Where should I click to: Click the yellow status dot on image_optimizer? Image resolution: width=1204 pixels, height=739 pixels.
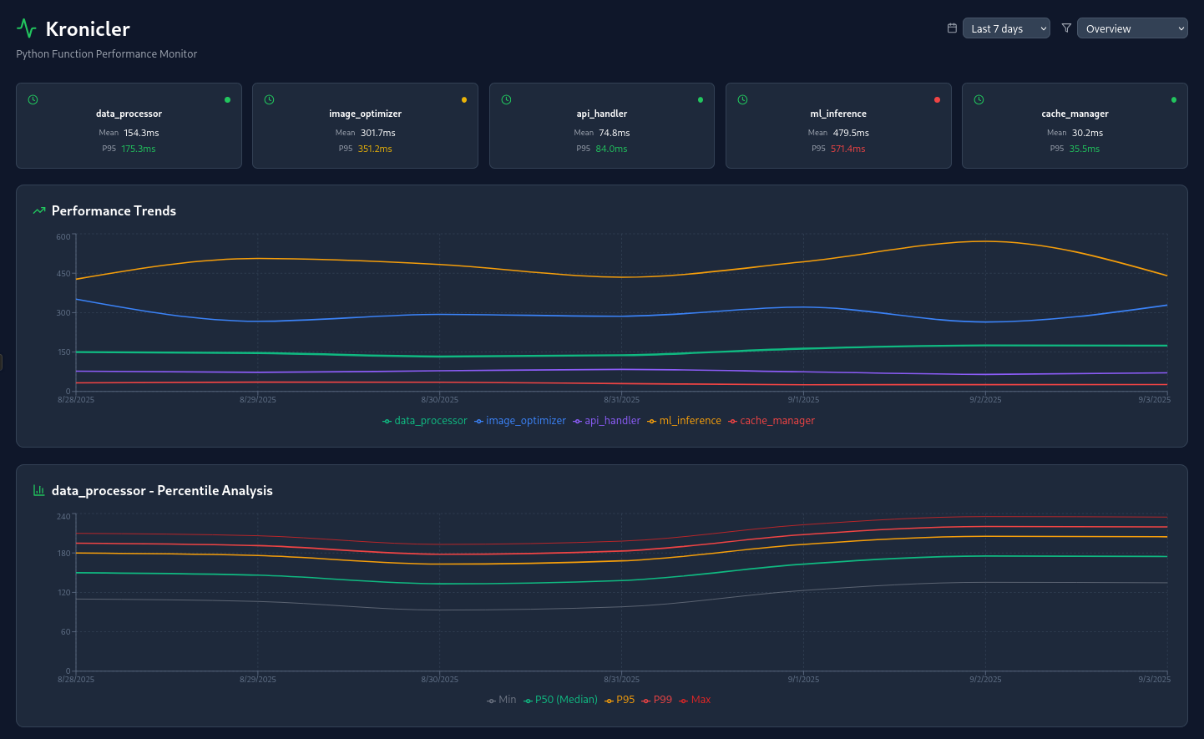click(464, 99)
